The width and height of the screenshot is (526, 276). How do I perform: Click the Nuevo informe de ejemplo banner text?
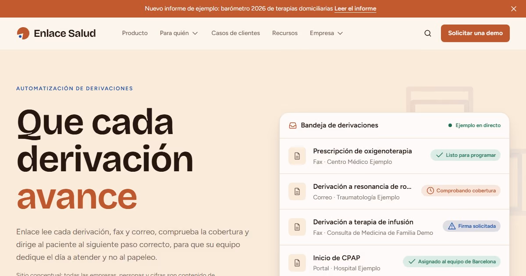pyautogui.click(x=239, y=9)
